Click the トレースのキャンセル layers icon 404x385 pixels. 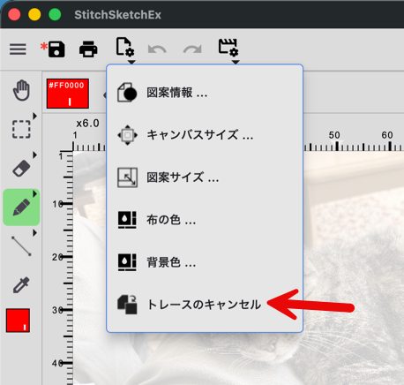tap(127, 305)
